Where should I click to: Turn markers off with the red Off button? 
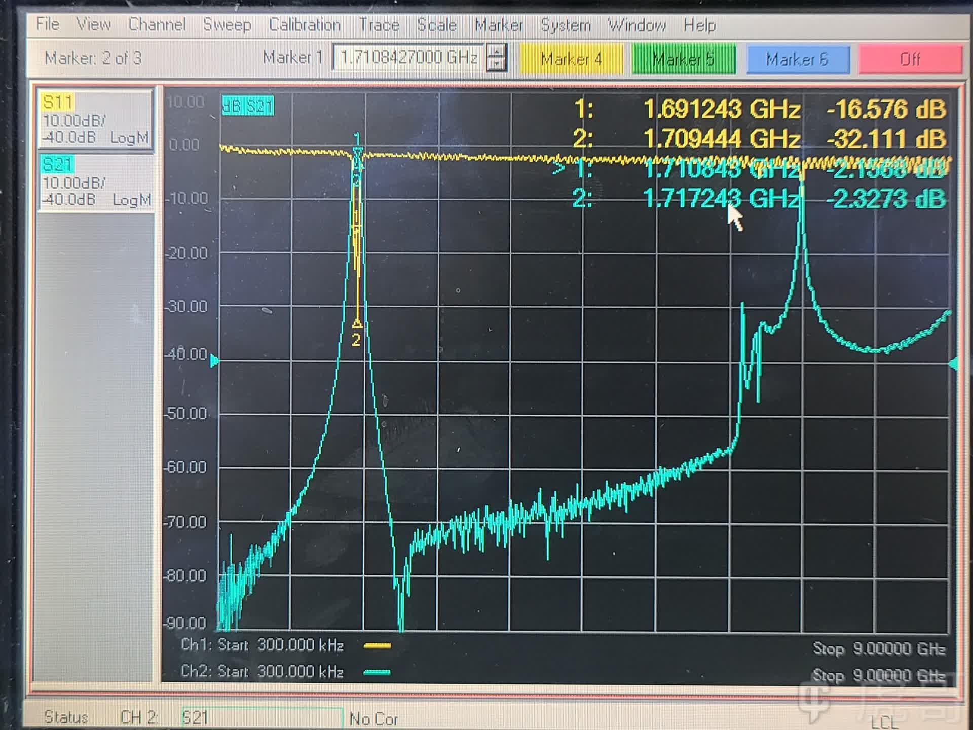click(x=910, y=59)
